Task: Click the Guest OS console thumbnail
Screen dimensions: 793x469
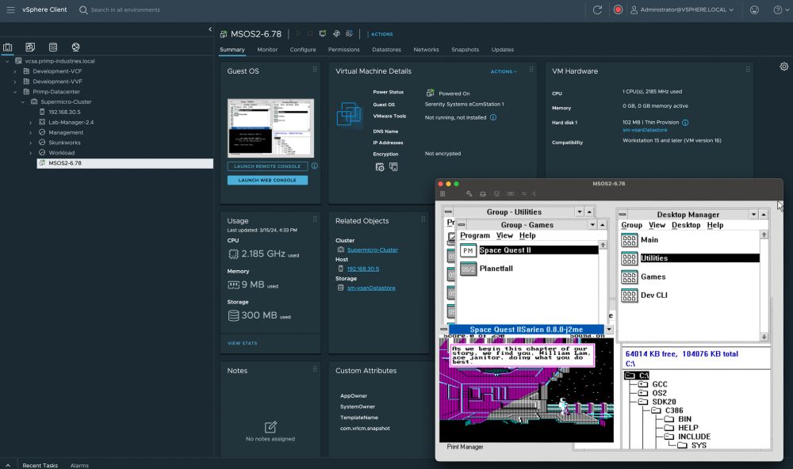Action: pos(270,128)
